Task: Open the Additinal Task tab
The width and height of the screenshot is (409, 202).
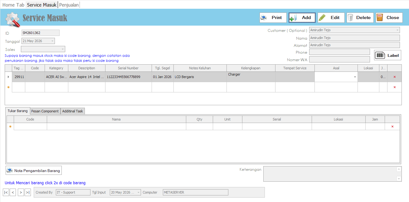Action: pos(72,111)
